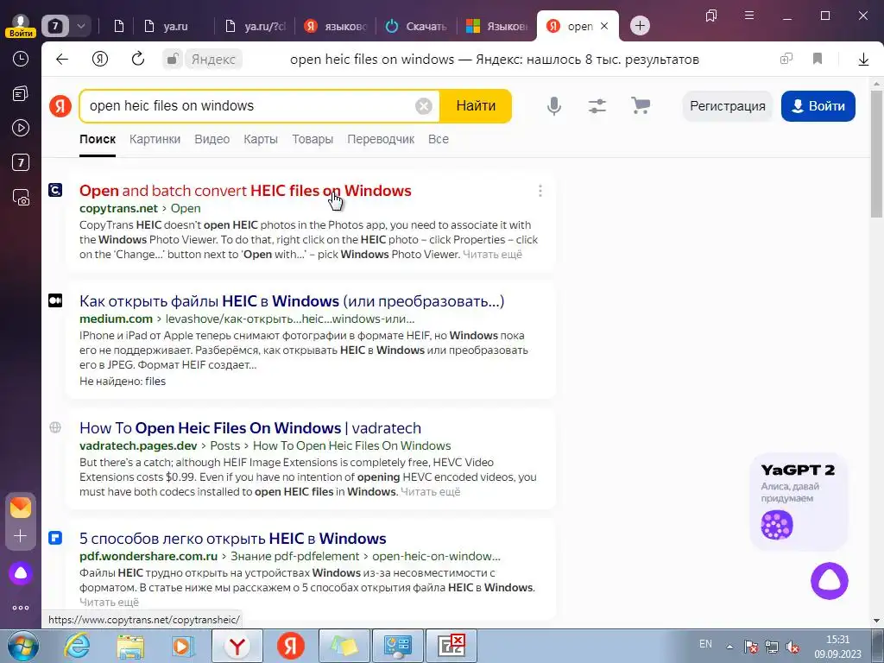Screen dimensions: 884x663
Task: Click the Найти search button
Action: (x=476, y=106)
